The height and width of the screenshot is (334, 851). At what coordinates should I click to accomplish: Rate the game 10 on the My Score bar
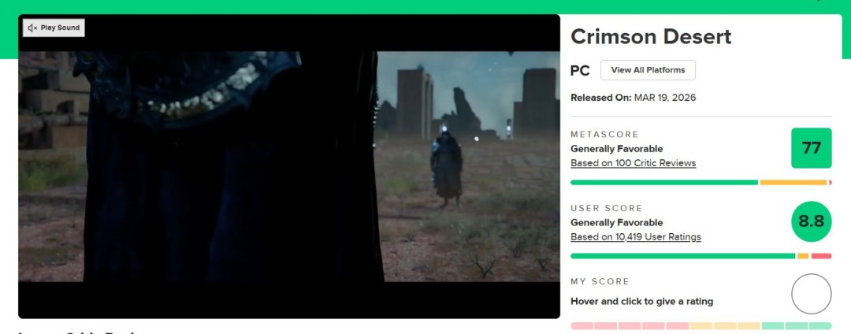tap(820, 326)
